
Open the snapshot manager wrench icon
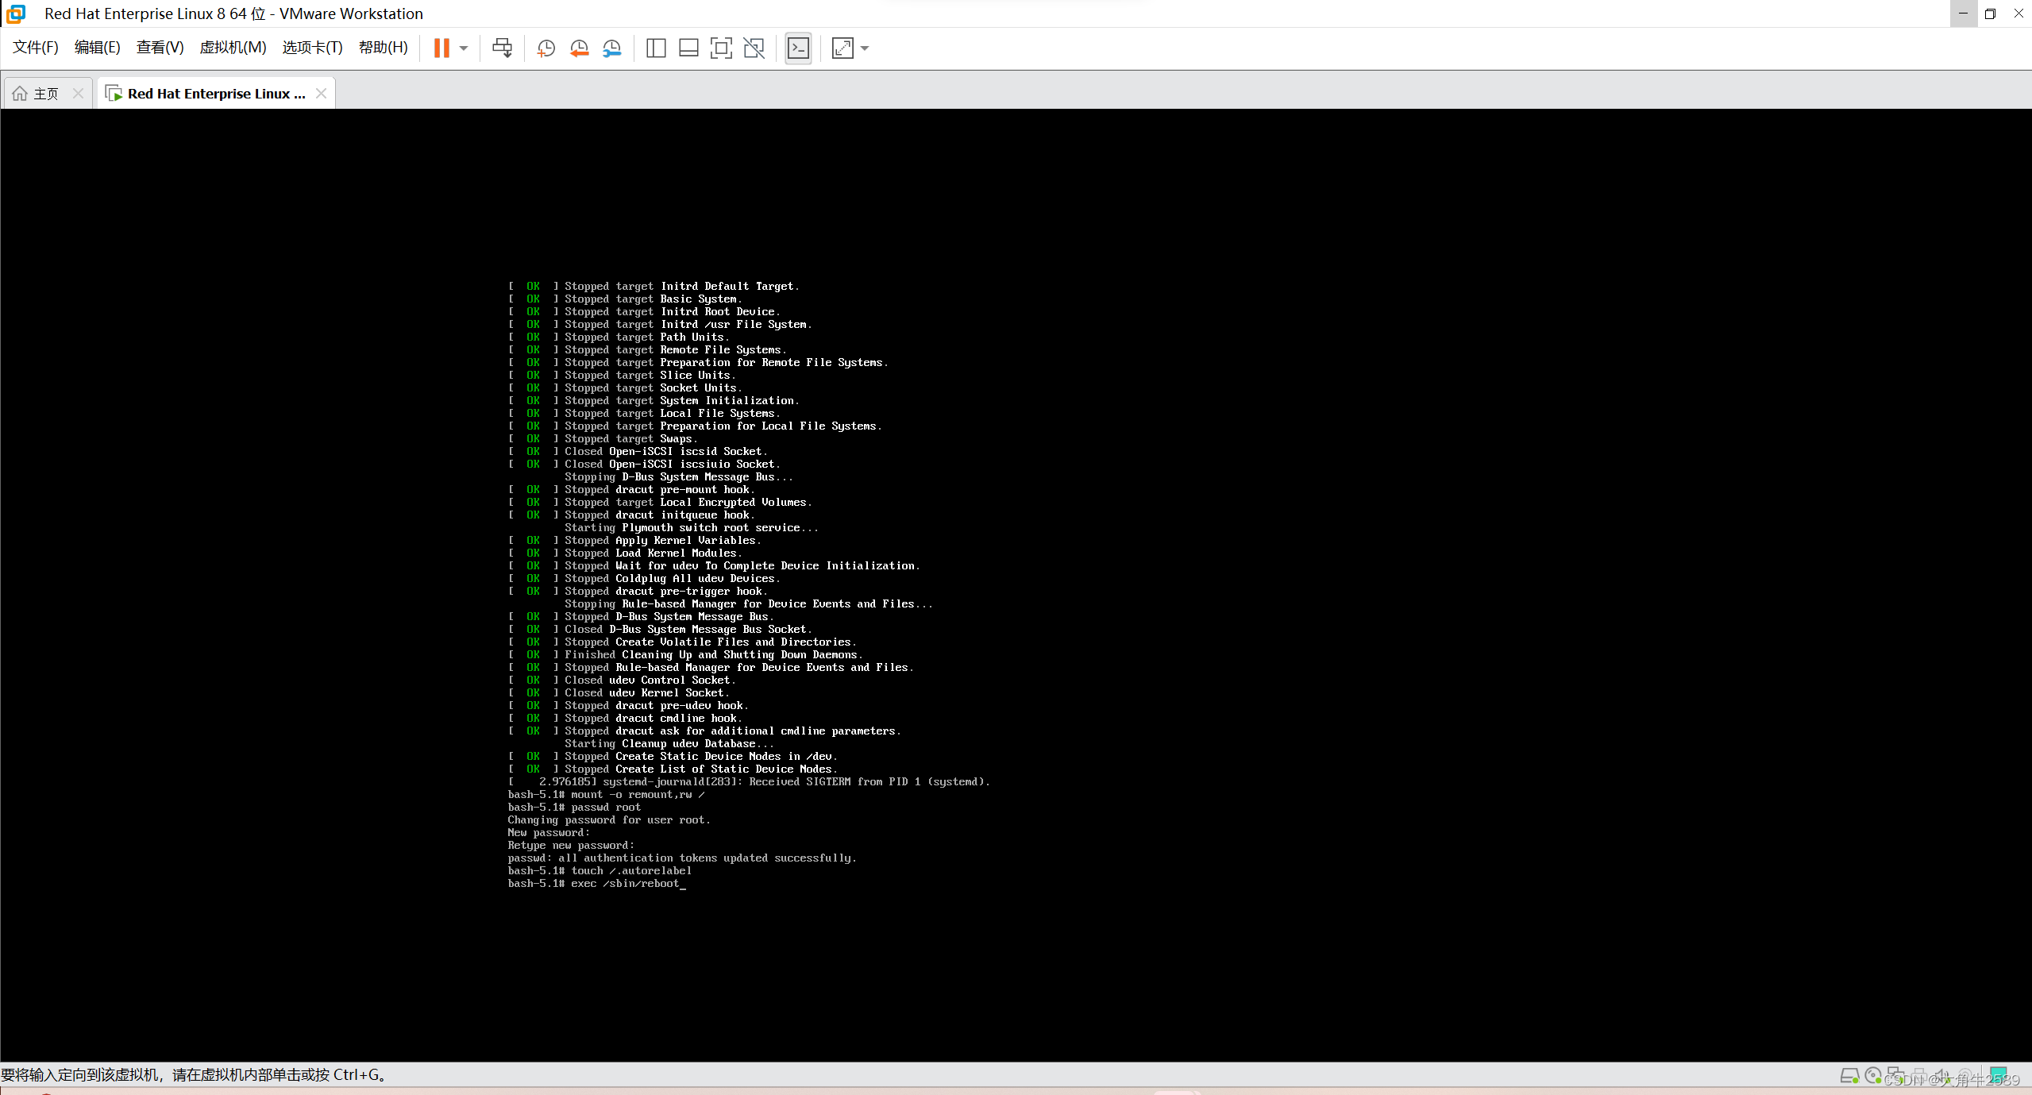pos(611,48)
